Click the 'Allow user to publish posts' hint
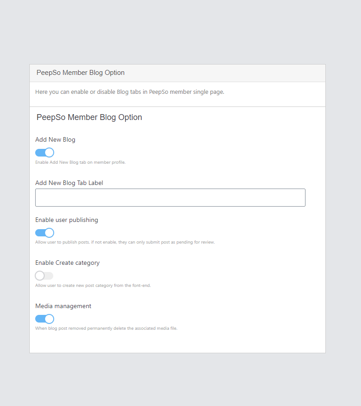The height and width of the screenshot is (406, 361). point(125,242)
